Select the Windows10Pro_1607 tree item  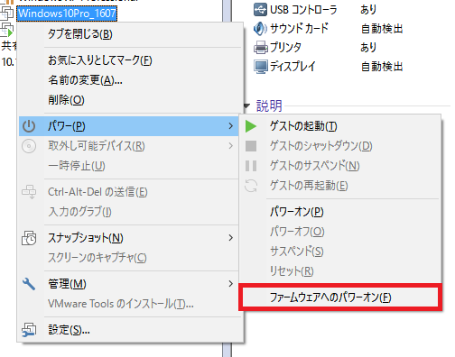pyautogui.click(x=67, y=14)
